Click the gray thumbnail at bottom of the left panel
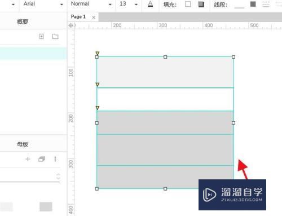Screen dimensions: 282x216 (x=46, y=206)
